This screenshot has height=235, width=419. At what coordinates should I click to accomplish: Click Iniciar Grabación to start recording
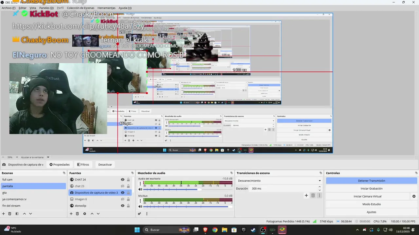tap(372, 188)
